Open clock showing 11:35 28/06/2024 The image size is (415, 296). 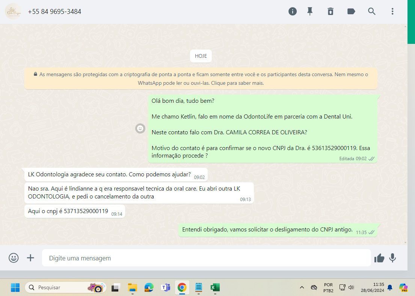tap(373, 287)
